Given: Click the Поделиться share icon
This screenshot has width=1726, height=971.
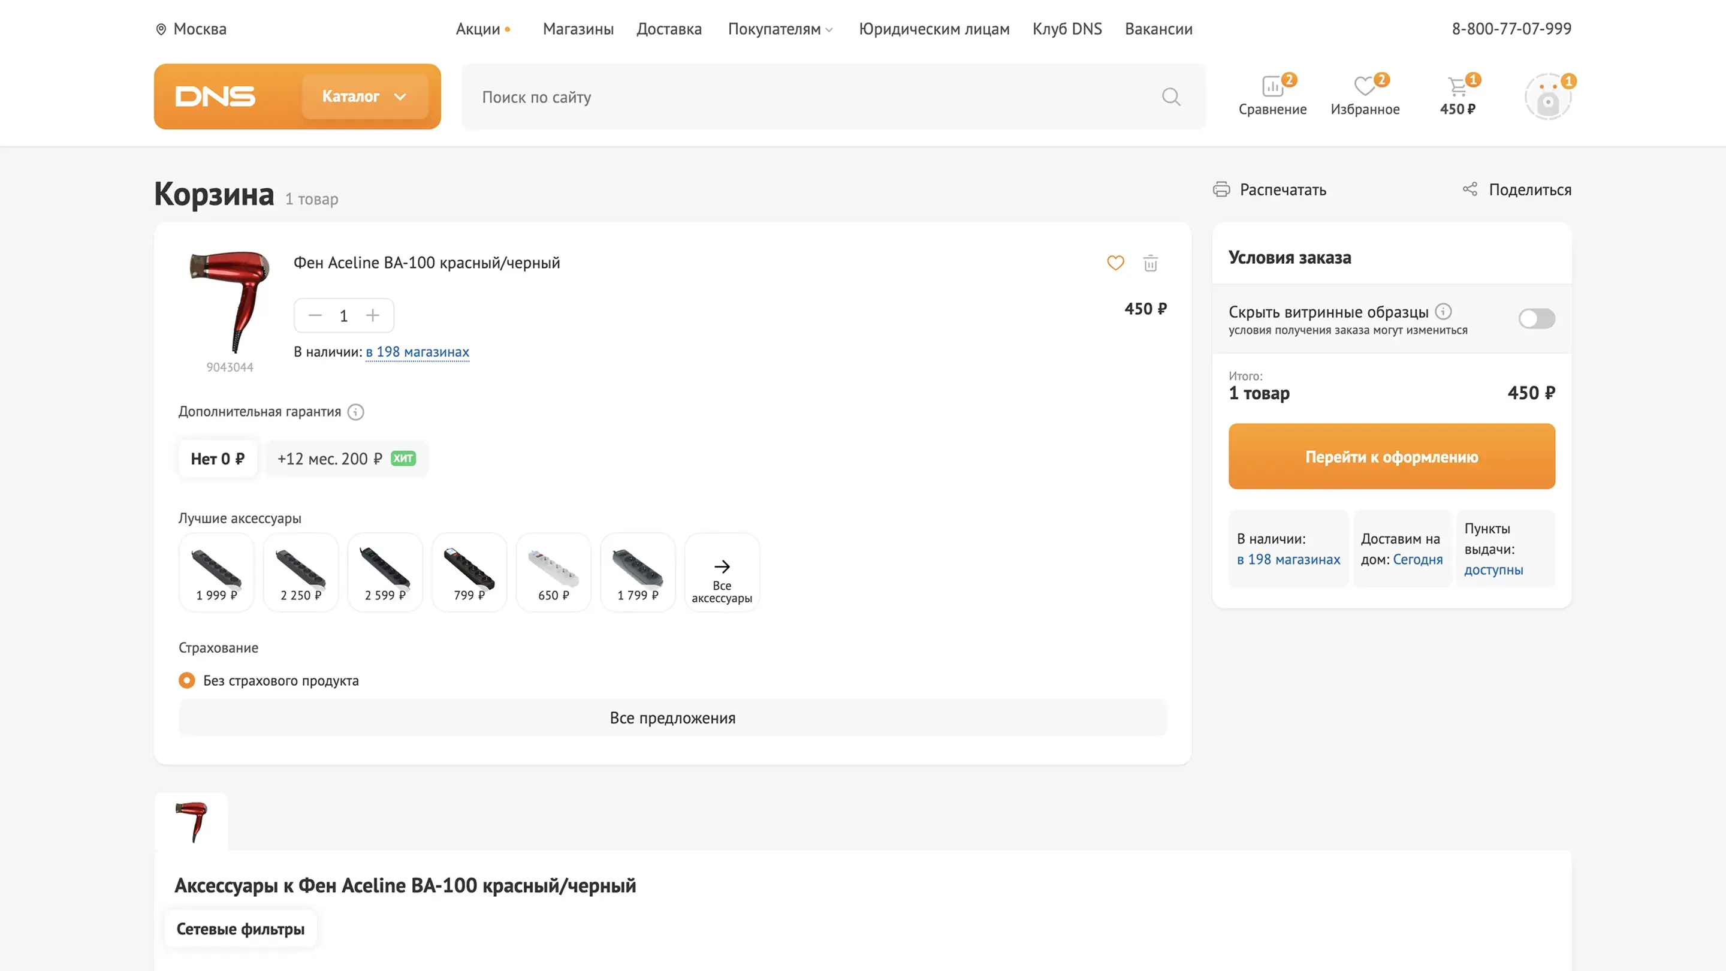Looking at the screenshot, I should coord(1469,189).
